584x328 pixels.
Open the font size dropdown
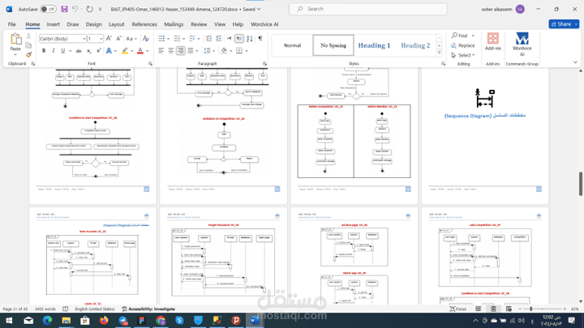click(101, 39)
